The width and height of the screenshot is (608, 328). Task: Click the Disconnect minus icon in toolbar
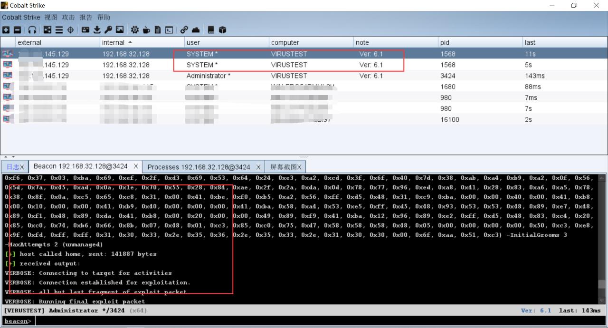pyautogui.click(x=17, y=30)
